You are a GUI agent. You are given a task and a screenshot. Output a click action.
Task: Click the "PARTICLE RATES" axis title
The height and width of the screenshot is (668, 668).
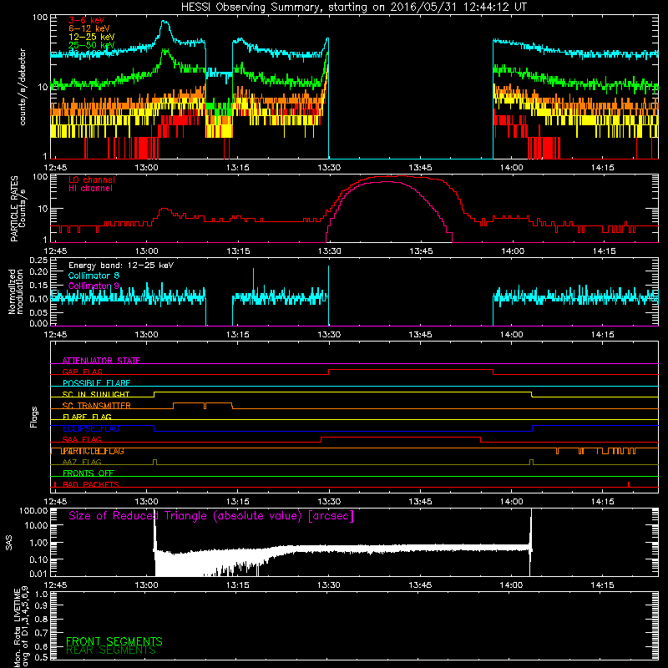pos(14,208)
